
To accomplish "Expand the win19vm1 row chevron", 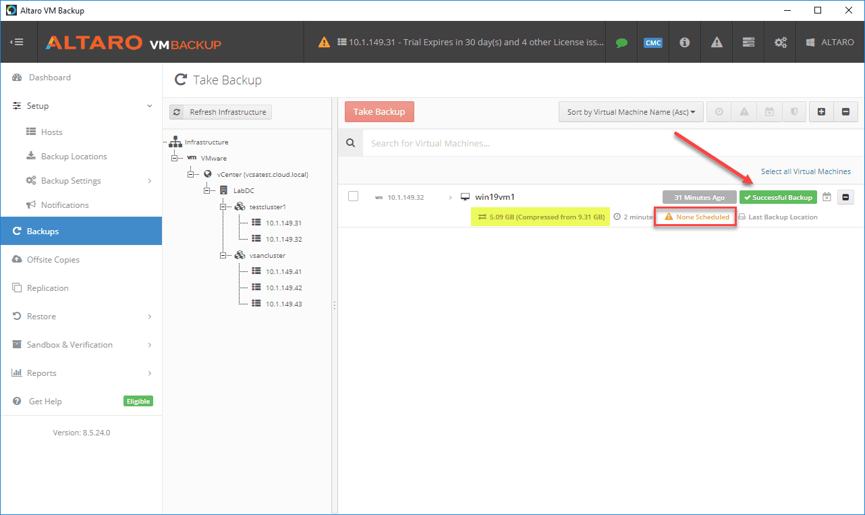I will [451, 197].
